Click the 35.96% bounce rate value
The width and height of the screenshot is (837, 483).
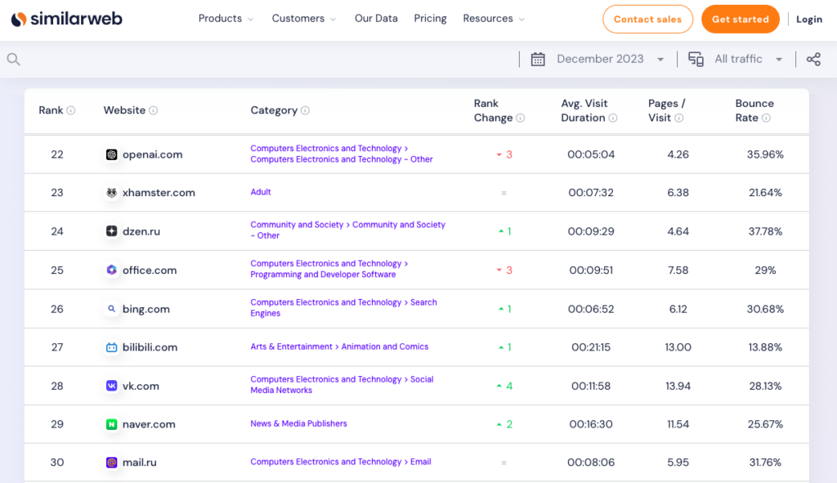tap(765, 154)
